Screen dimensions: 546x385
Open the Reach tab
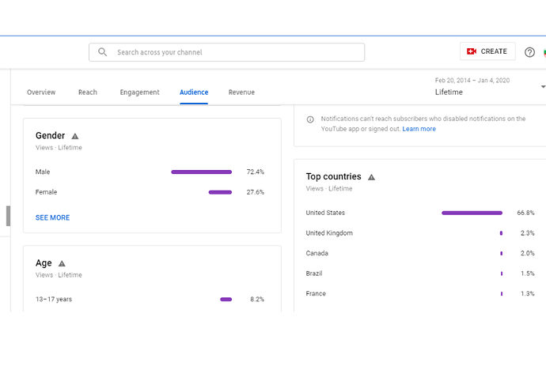tap(88, 92)
